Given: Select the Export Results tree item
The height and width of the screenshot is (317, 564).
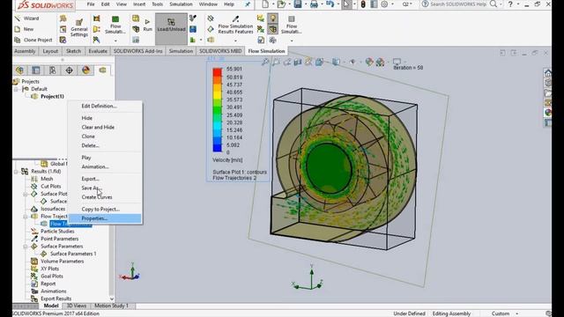Looking at the screenshot, I should pyautogui.click(x=56, y=299).
